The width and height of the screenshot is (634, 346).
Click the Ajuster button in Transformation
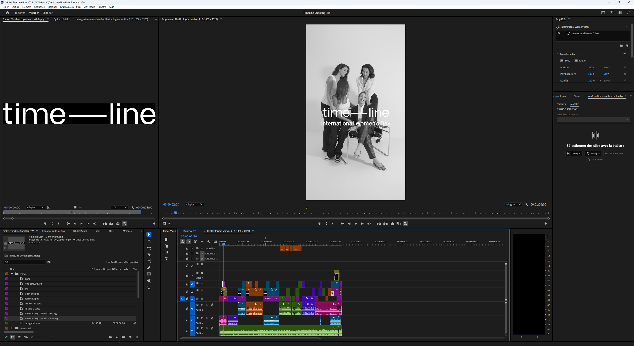(580, 61)
